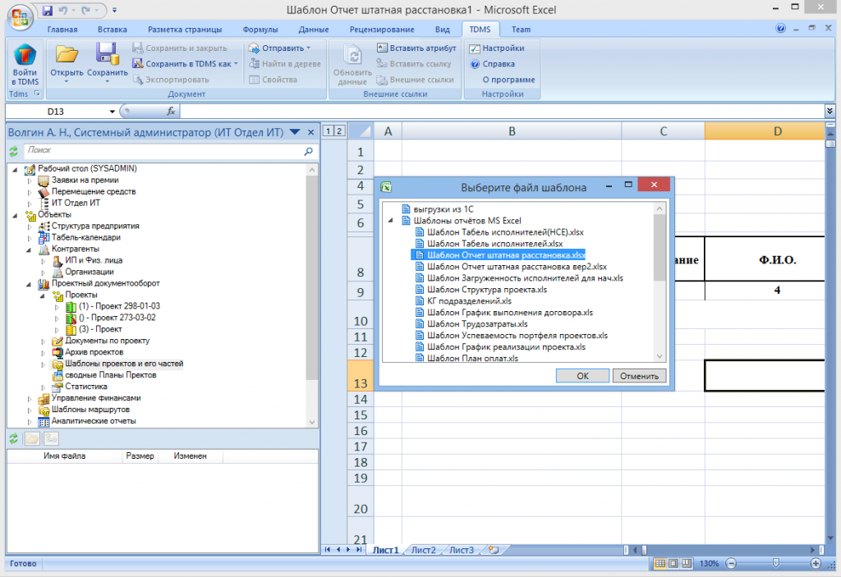
Task: Select row 15 header
Action: coord(361,415)
